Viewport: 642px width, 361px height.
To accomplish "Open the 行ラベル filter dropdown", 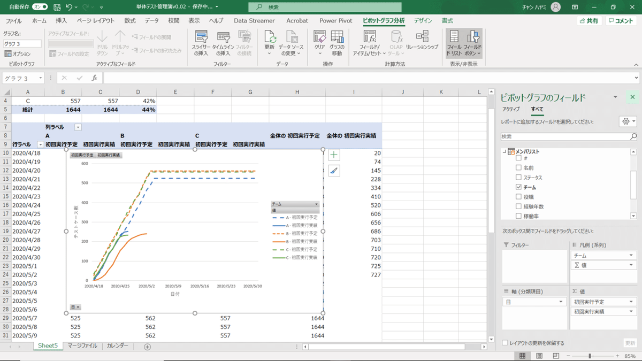I will pos(40,145).
